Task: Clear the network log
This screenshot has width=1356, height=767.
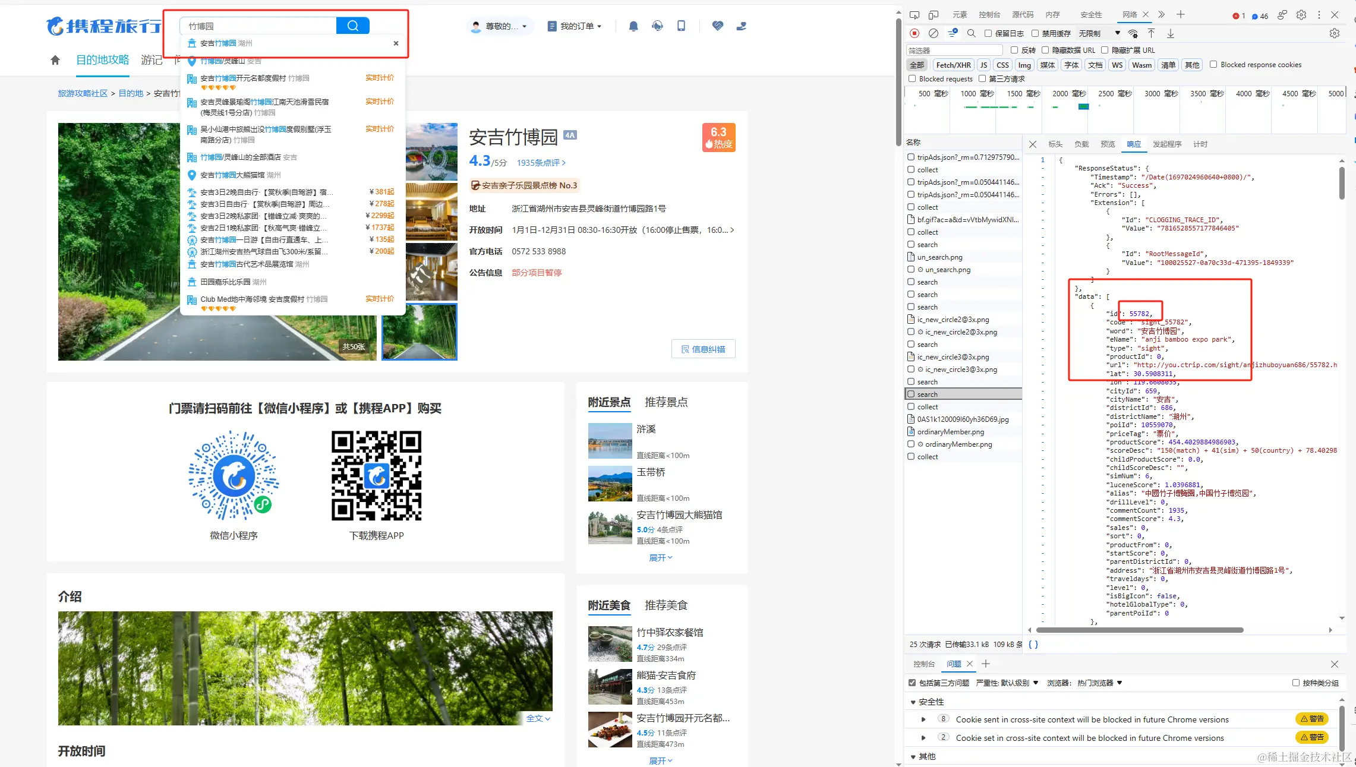Action: tap(934, 33)
